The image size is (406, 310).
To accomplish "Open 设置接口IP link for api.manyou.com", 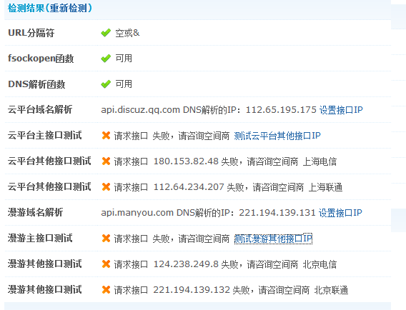I will 340,213.
